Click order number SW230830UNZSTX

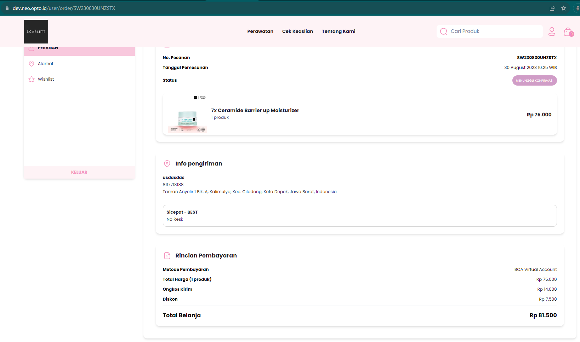pos(537,58)
